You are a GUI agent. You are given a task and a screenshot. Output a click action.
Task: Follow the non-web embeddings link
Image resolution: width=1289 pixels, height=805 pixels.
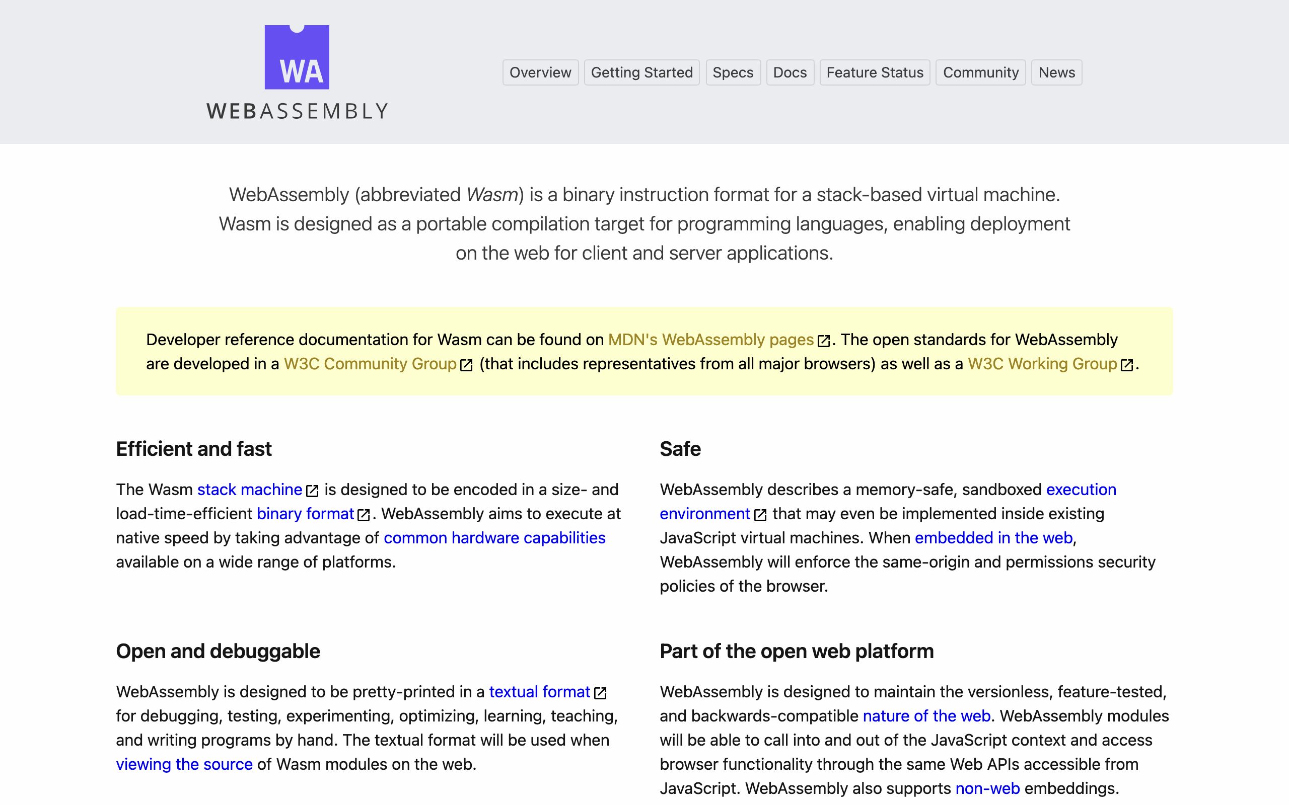[x=987, y=788]
